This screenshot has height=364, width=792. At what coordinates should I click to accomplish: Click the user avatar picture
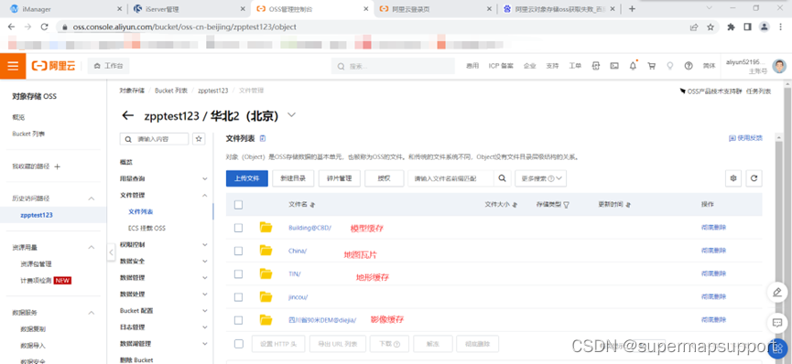pyautogui.click(x=780, y=66)
